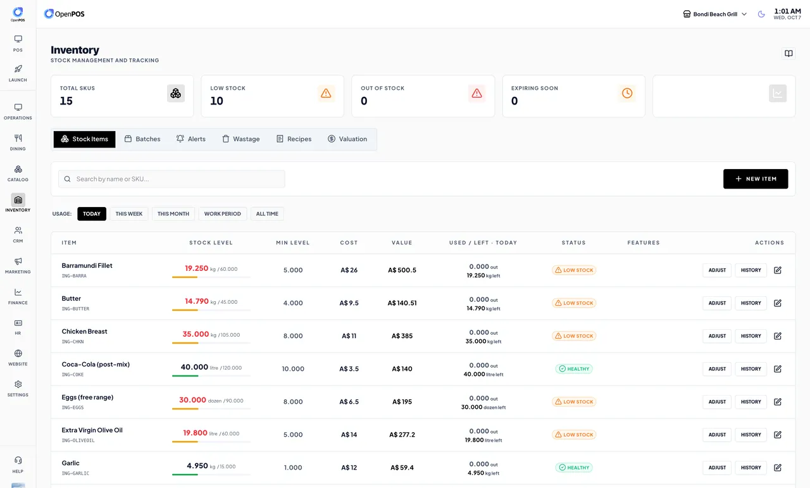The height and width of the screenshot is (488, 810).
Task: Switch to the Valuation tab
Action: 347,139
